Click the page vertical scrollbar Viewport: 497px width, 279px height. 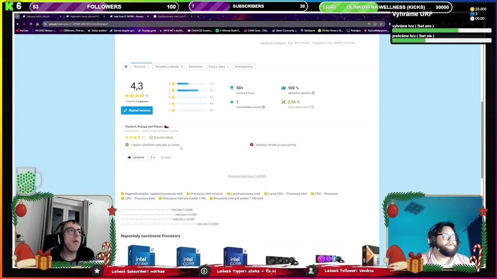[x=483, y=139]
